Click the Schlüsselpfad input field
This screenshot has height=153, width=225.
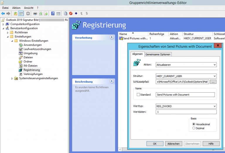182,82
